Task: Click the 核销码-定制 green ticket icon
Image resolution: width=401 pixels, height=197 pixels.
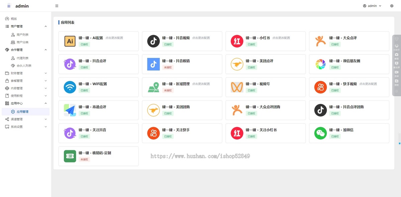Action: click(70, 156)
